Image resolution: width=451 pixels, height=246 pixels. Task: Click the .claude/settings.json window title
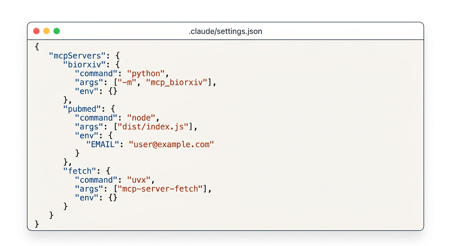225,31
